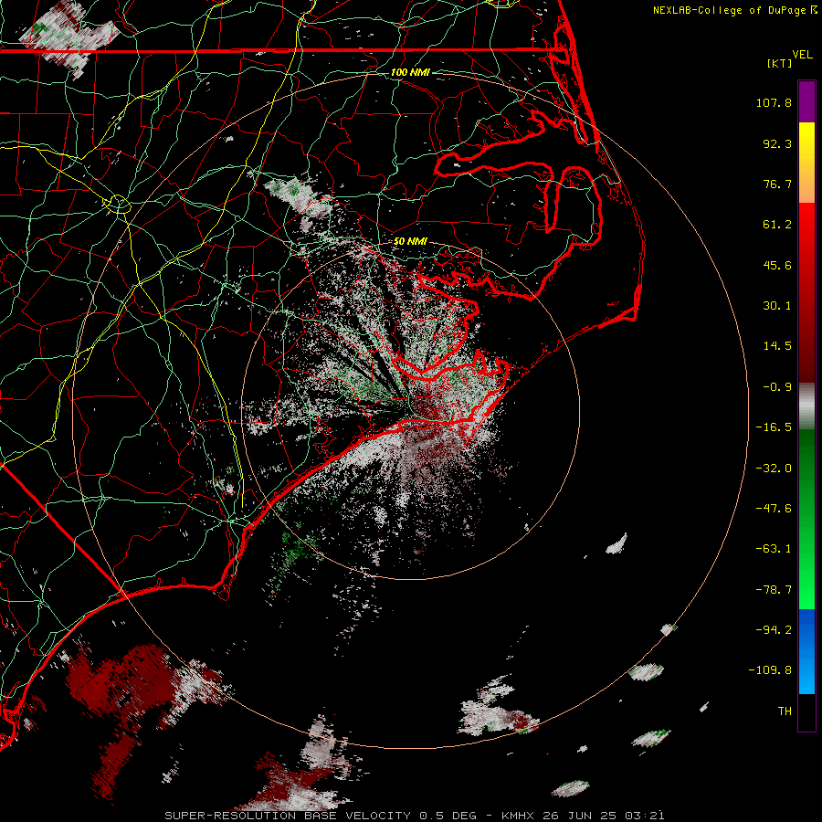Click the -0.9 legend value

coord(777,387)
